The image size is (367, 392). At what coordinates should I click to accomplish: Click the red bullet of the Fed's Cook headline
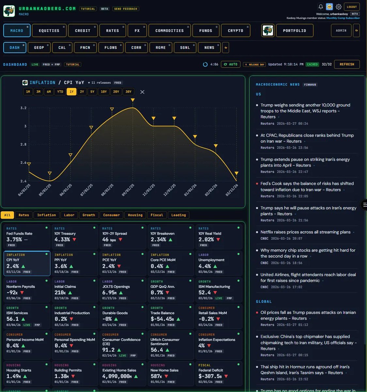tap(257, 184)
